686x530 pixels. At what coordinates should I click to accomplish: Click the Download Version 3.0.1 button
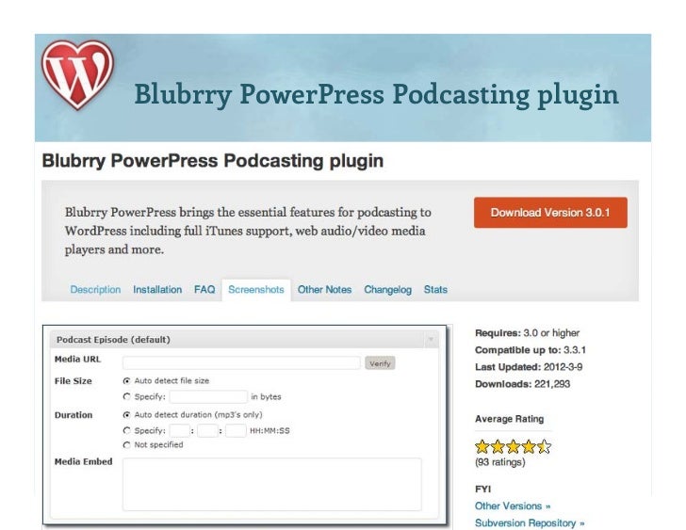point(550,213)
